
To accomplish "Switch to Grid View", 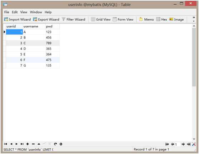I will point(101,19).
